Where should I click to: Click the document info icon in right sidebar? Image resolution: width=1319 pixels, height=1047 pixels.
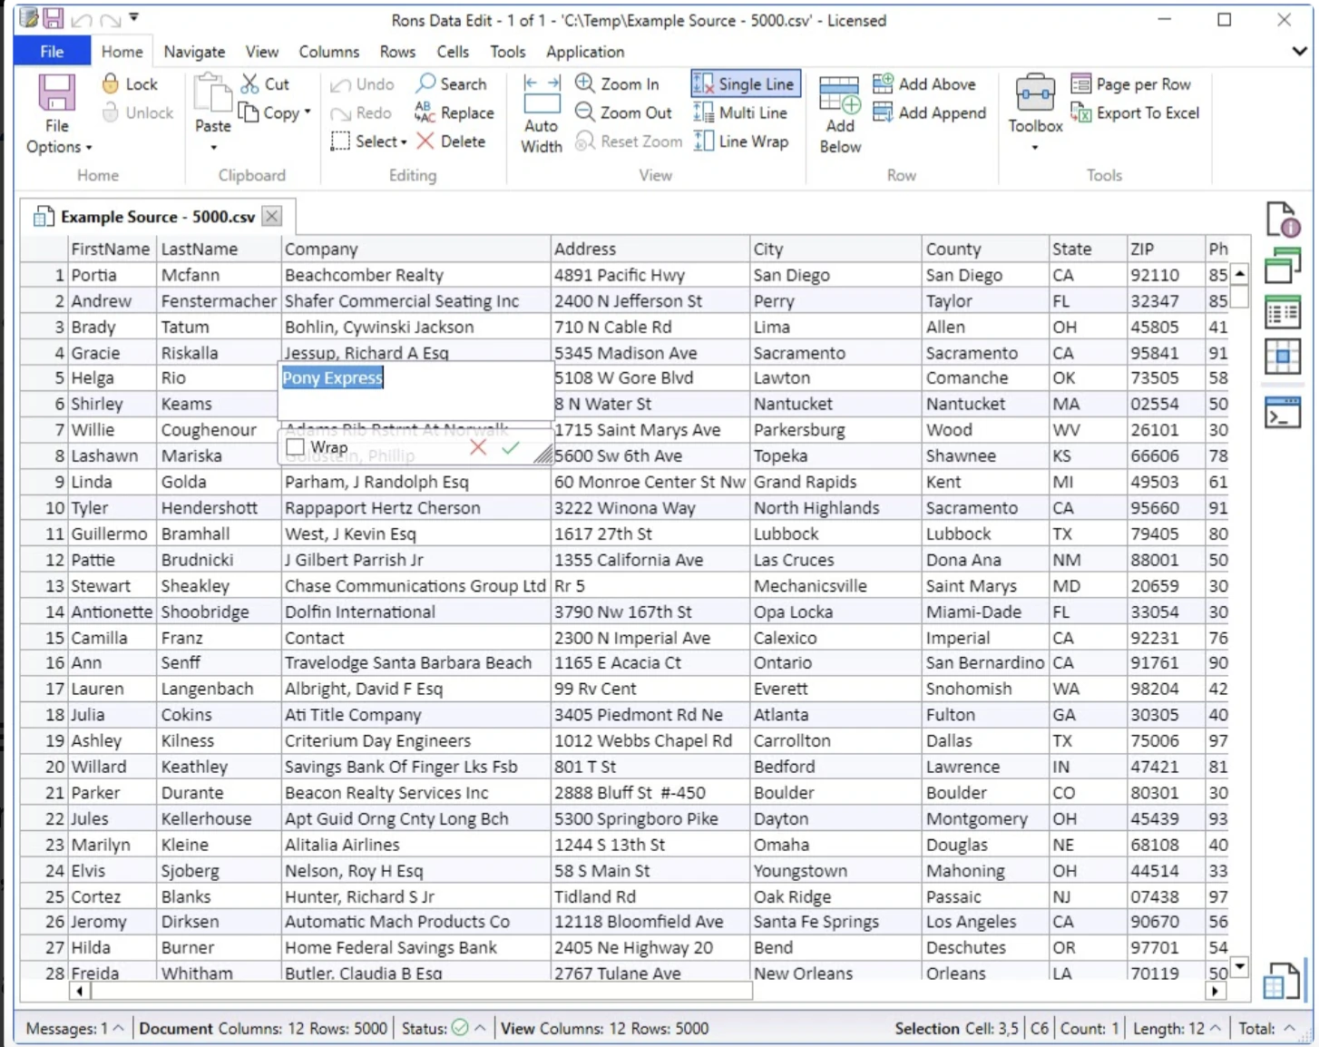click(x=1283, y=220)
